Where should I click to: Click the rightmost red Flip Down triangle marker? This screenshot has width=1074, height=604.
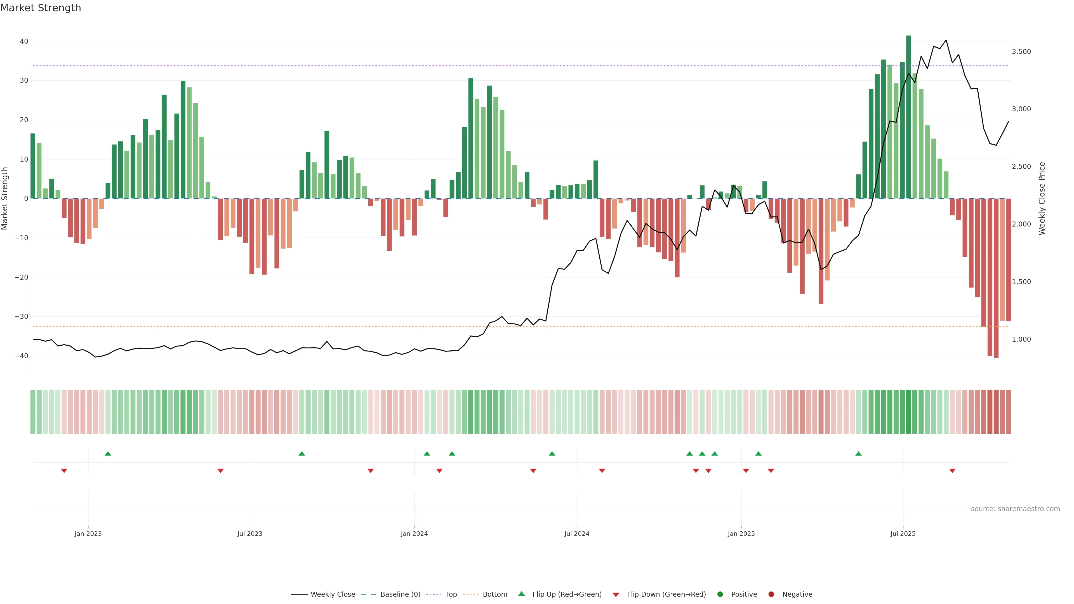point(952,471)
